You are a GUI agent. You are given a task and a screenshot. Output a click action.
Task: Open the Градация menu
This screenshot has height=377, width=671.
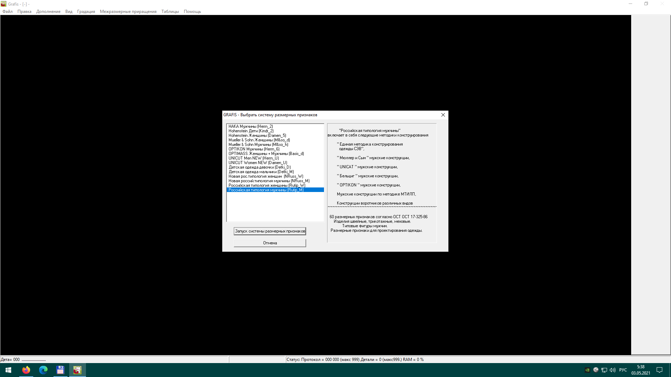pos(86,12)
